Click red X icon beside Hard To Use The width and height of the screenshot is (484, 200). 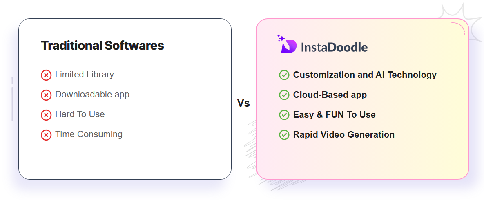click(x=46, y=115)
